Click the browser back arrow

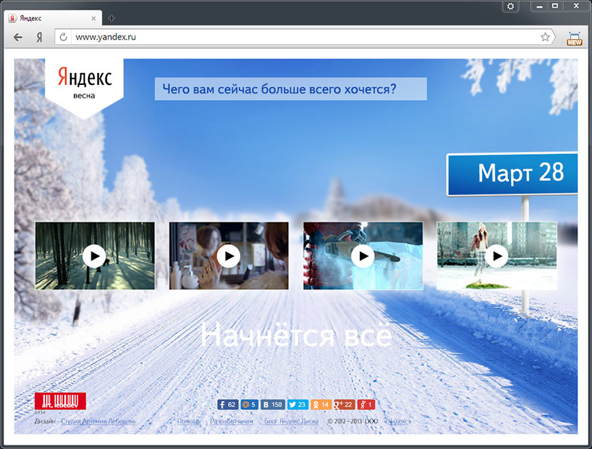[18, 38]
